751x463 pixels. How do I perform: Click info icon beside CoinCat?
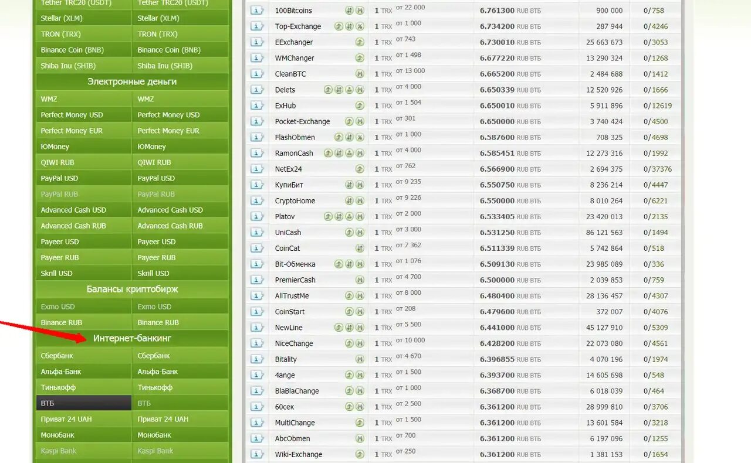[257, 248]
